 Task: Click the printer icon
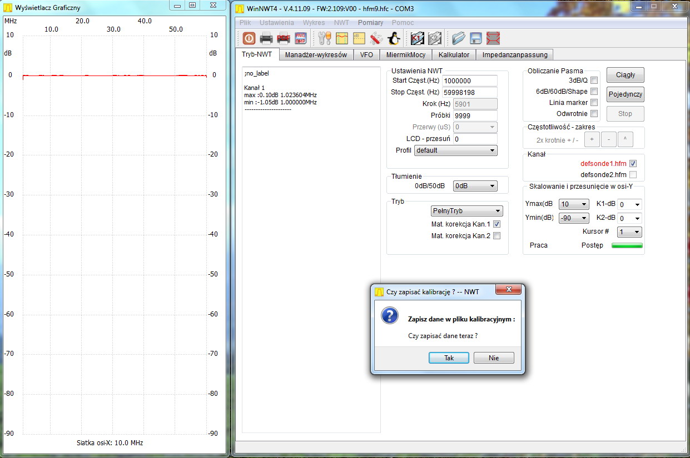[266, 38]
